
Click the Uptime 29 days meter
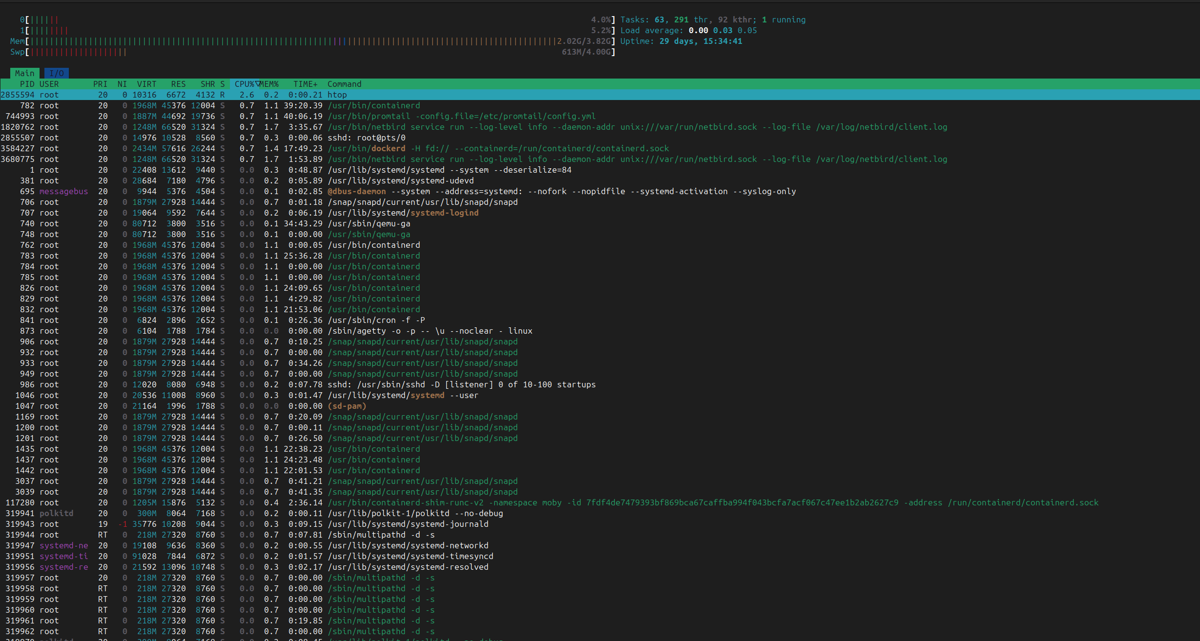point(681,41)
